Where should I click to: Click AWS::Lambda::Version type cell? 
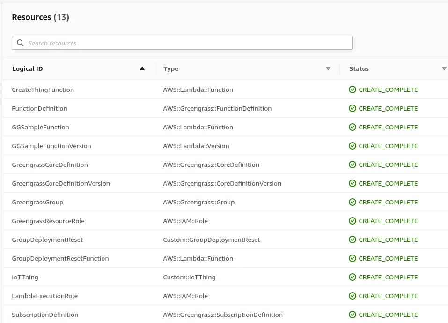coord(196,146)
